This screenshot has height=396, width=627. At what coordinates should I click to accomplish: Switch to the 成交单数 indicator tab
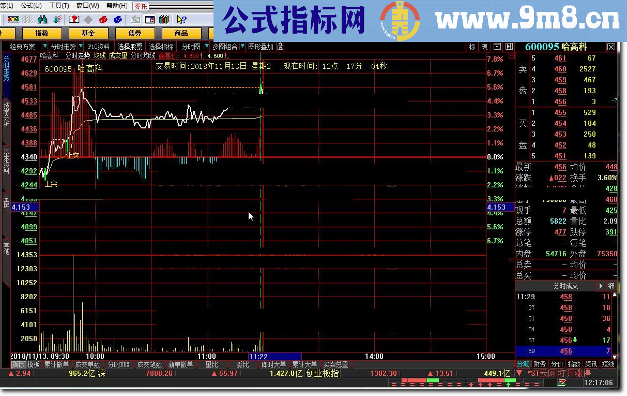tap(87, 364)
